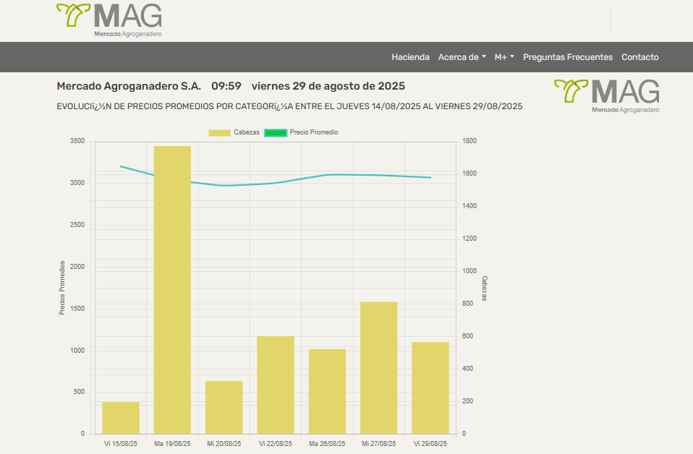Screen dimensions: 693x454
Task: Expand the M+ dropdown arrow
Action: (512, 56)
